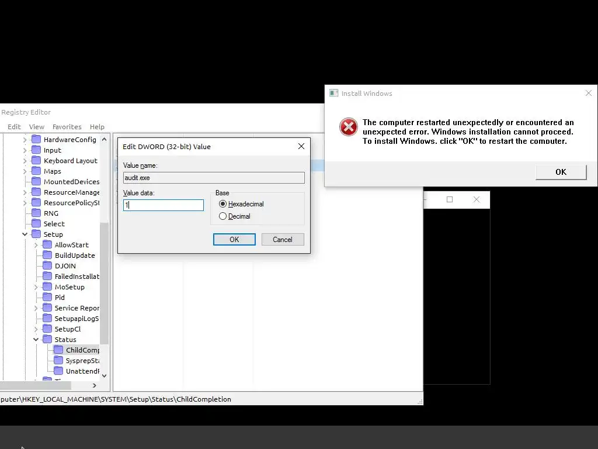The width and height of the screenshot is (598, 449).
Task: Click the Maps folder icon
Action: pyautogui.click(x=36, y=171)
